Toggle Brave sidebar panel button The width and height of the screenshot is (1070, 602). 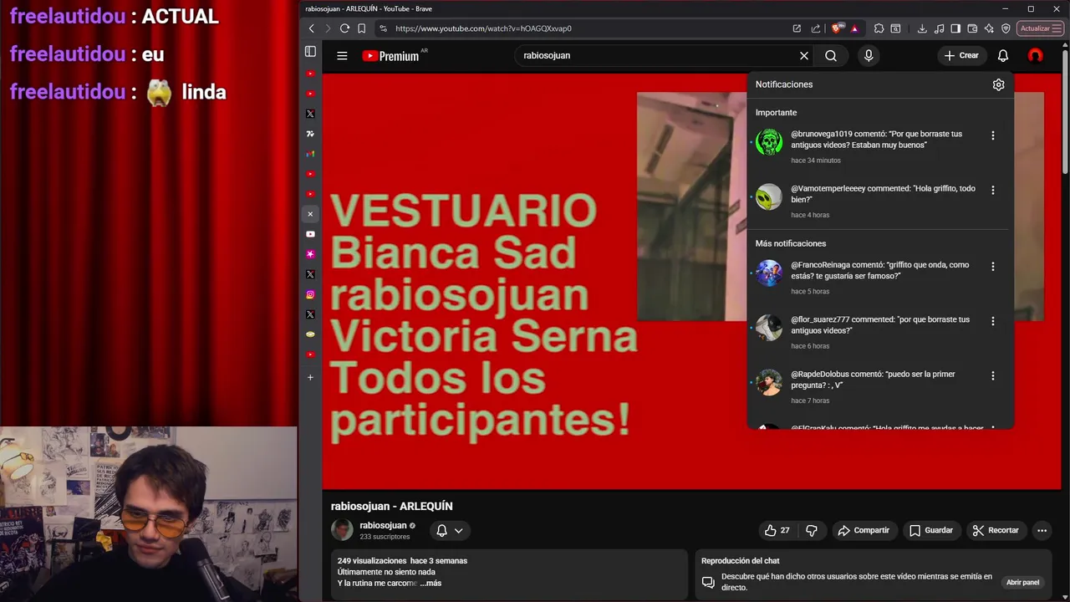click(955, 28)
